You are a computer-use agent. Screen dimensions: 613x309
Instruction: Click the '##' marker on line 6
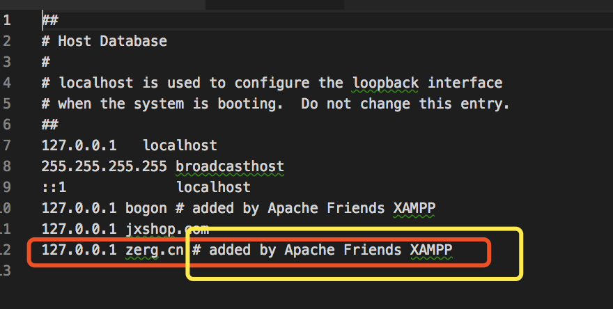pyautogui.click(x=49, y=125)
